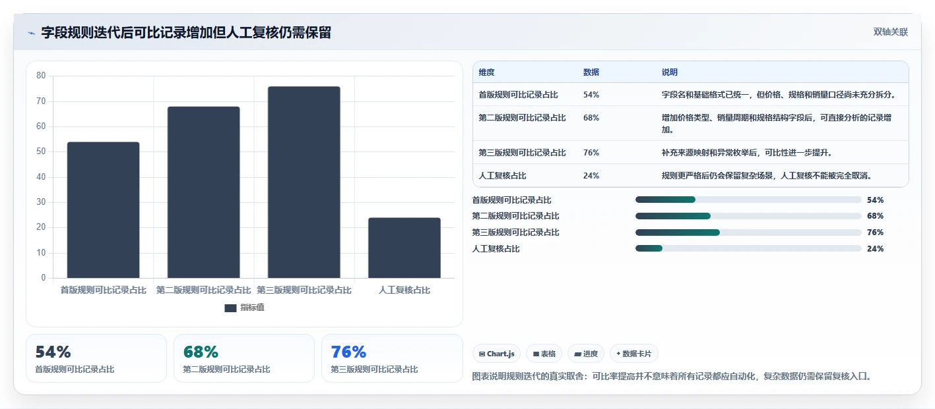
Task: Click description about 字段名和基础格式已统一
Action: pos(779,95)
